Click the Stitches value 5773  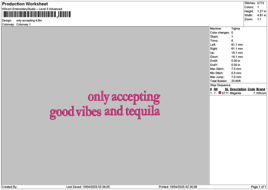tap(260, 3)
